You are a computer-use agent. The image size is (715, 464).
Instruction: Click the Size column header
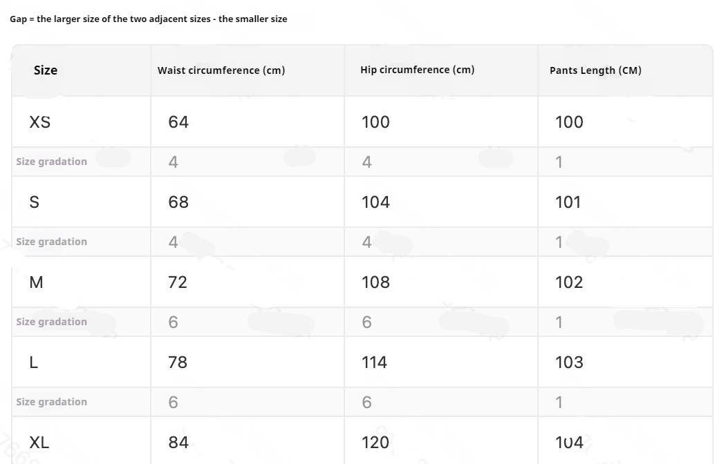point(46,70)
